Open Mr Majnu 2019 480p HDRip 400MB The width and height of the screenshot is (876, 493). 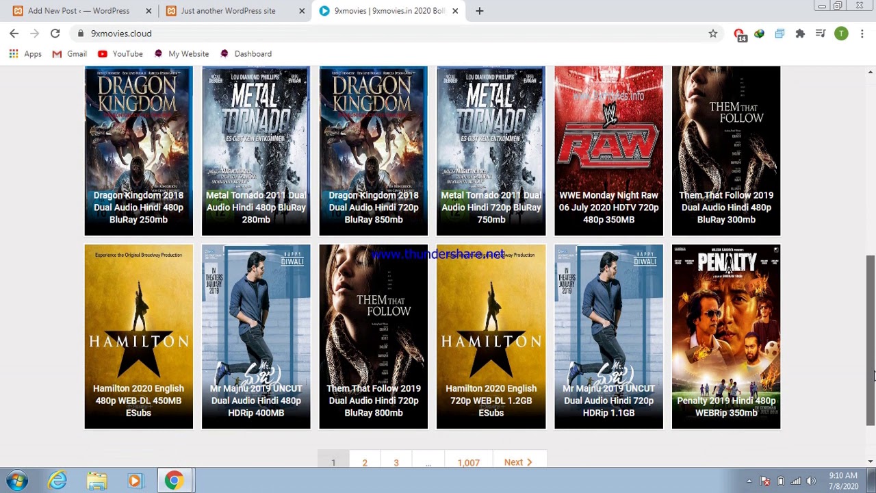click(x=256, y=337)
